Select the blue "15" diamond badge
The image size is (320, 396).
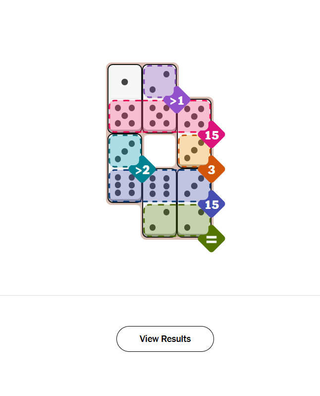(x=212, y=204)
